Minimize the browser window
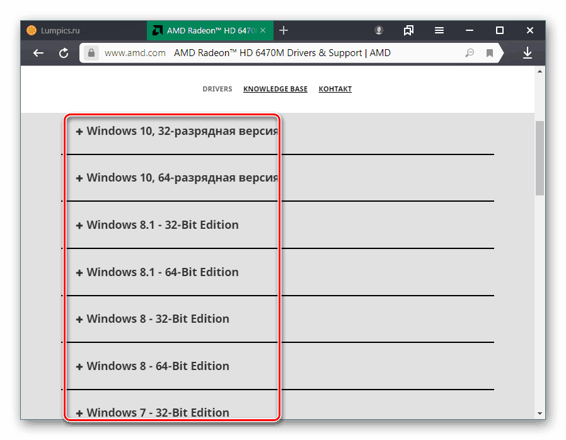Viewport: 566px width, 440px height. [x=470, y=30]
